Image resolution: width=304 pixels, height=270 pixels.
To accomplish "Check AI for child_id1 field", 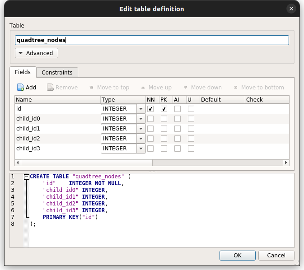I will tap(178, 129).
